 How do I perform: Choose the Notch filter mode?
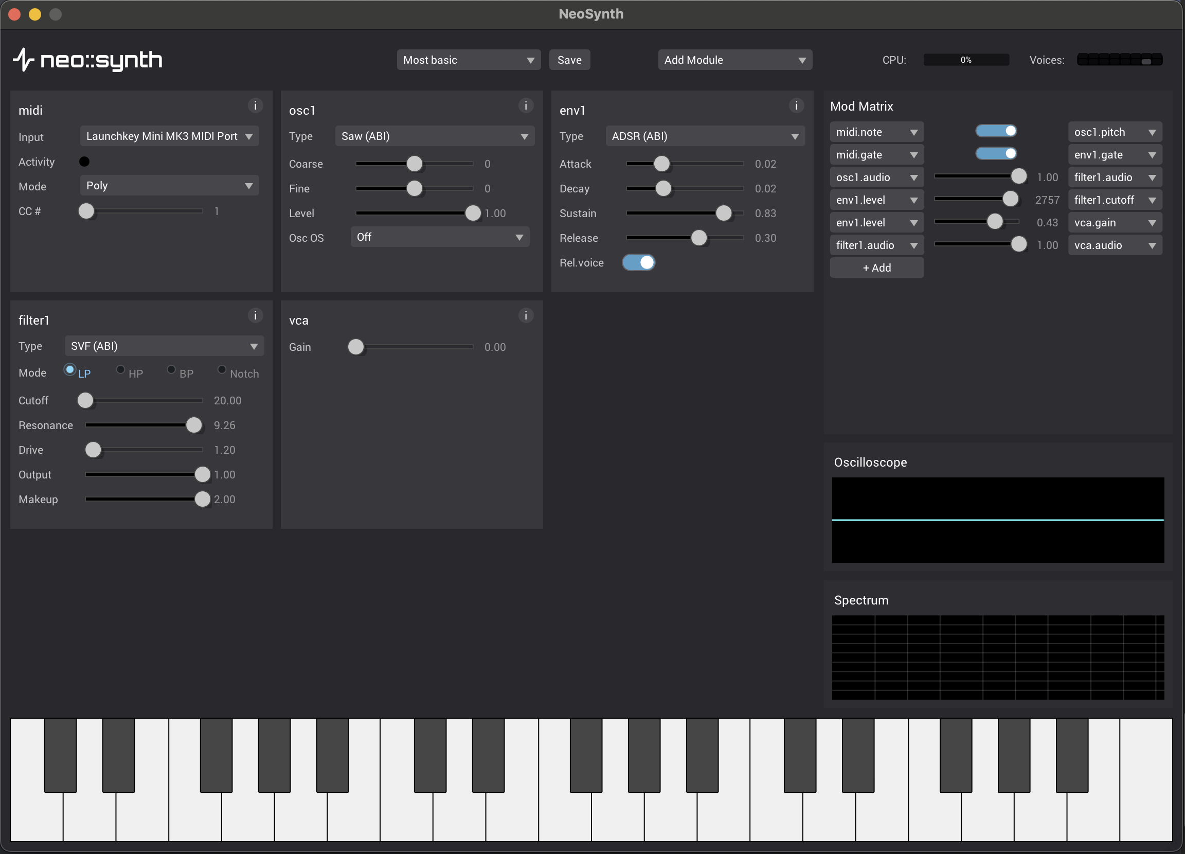coord(222,370)
